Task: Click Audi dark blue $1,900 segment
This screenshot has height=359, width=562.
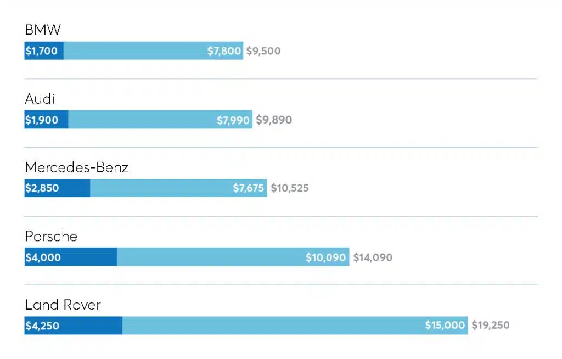Action: tap(46, 120)
